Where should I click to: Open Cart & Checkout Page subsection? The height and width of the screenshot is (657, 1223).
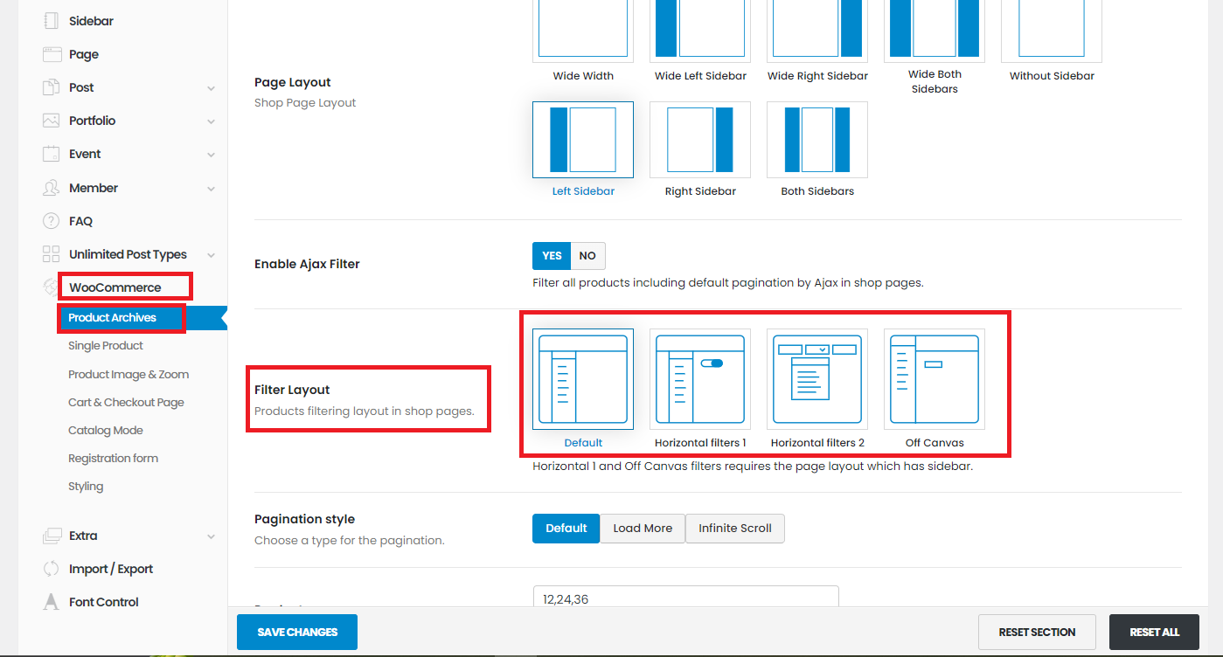[126, 403]
